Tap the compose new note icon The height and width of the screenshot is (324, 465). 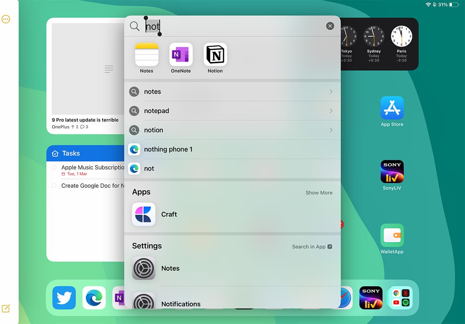pos(6,309)
